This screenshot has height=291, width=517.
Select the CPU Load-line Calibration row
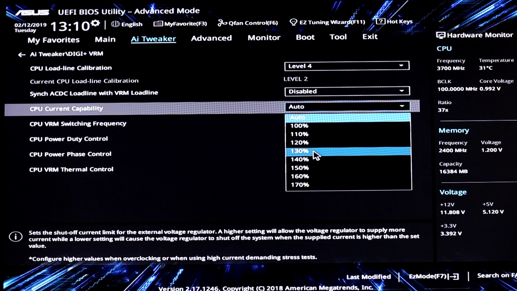coord(71,68)
